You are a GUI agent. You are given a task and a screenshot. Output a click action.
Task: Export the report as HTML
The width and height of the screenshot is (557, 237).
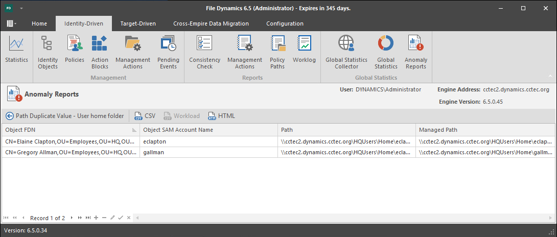pyautogui.click(x=221, y=116)
